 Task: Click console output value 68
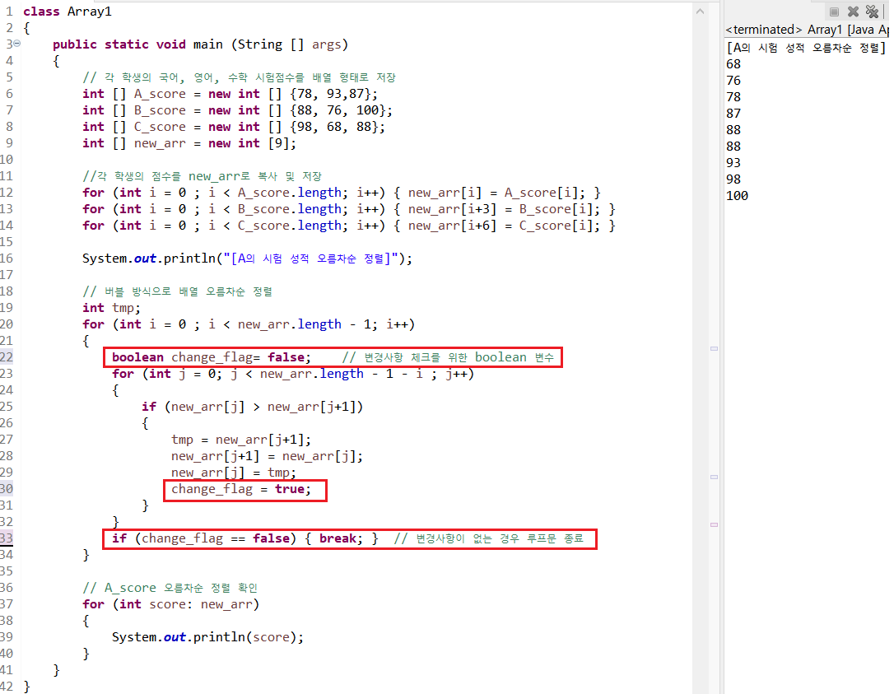[x=733, y=64]
